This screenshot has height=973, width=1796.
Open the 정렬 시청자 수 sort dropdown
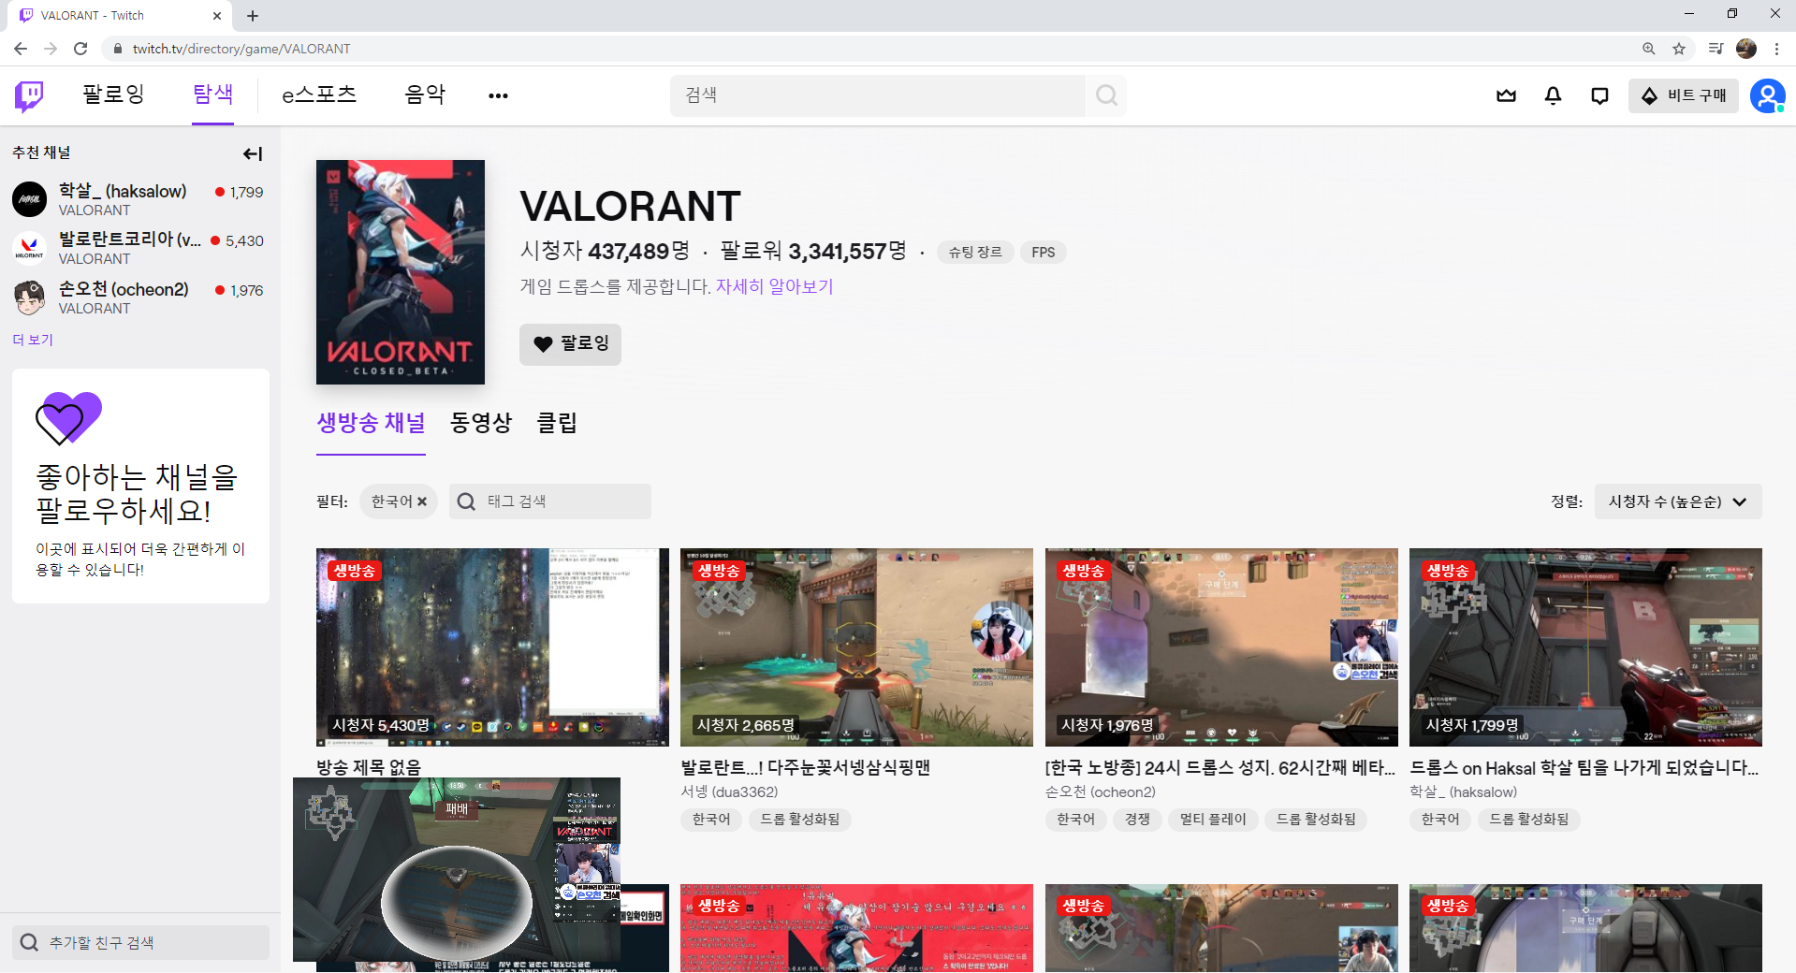(1678, 501)
